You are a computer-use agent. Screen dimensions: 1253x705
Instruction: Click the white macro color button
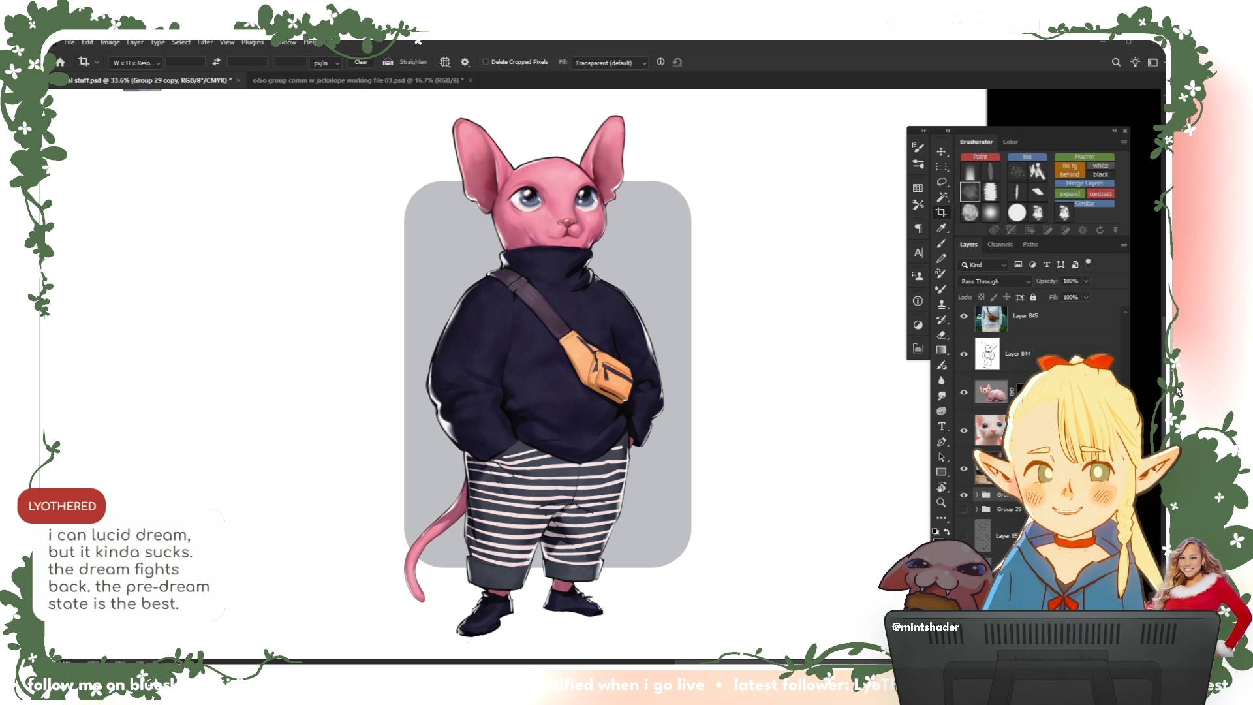[1100, 166]
